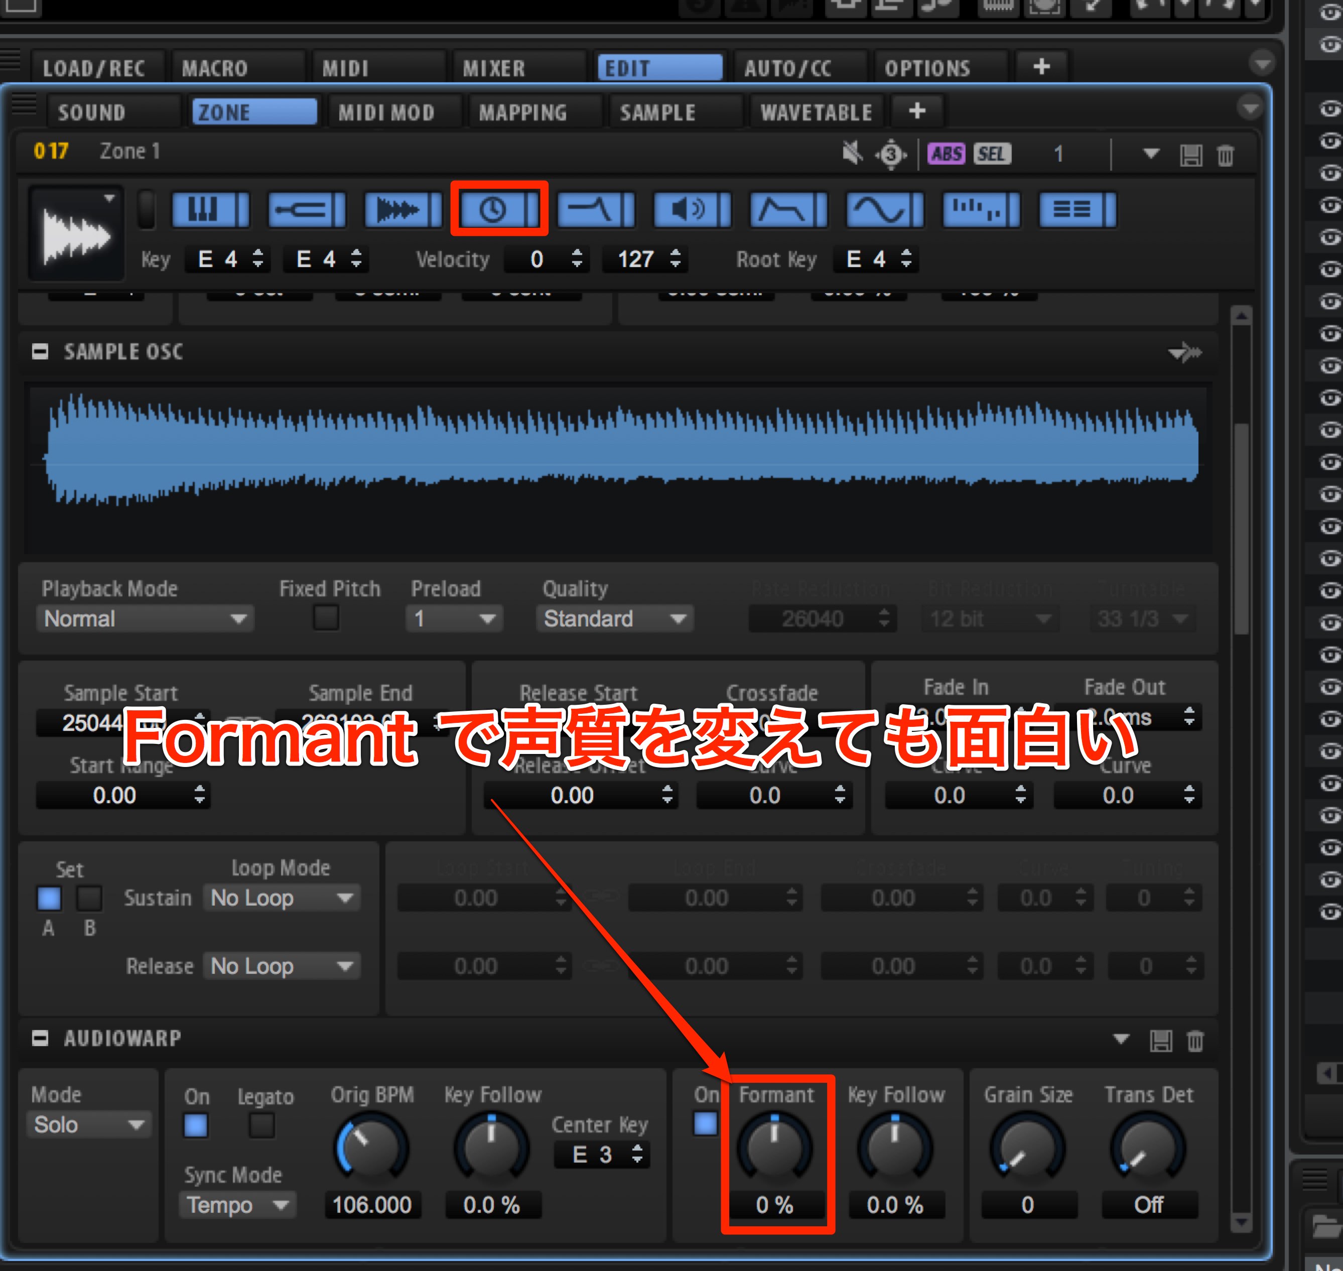
Task: Toggle the Formant On switch
Action: [706, 1124]
